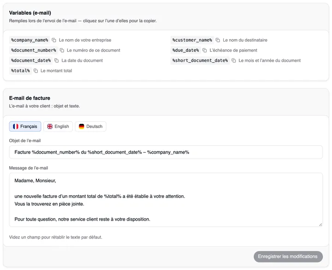332x270 pixels.
Task: Copy the %customer_name% variable icon
Action: point(218,40)
